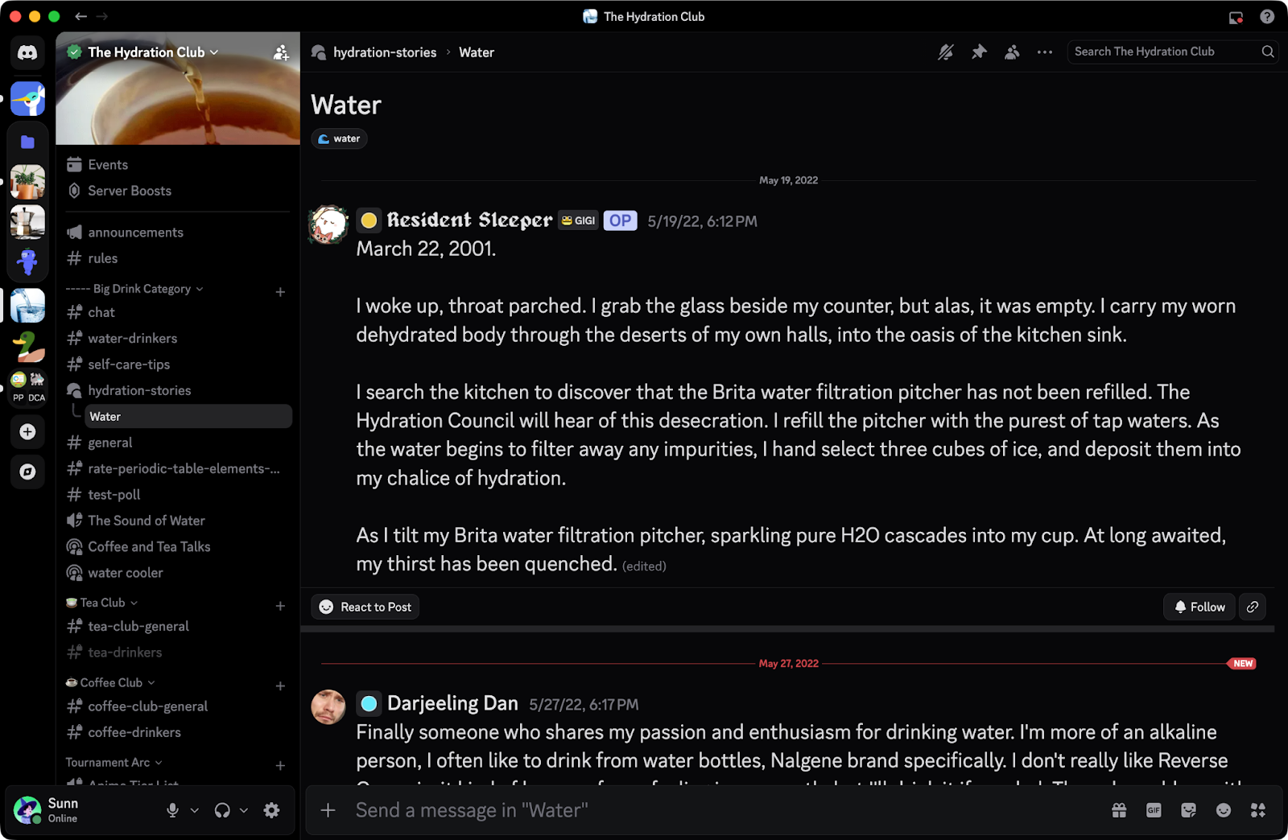Open the GIF picker
The height and width of the screenshot is (840, 1288).
click(x=1154, y=810)
